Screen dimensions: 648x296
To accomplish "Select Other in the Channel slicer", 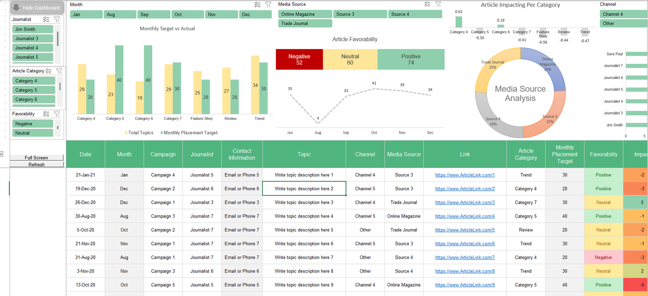I will click(623, 23).
